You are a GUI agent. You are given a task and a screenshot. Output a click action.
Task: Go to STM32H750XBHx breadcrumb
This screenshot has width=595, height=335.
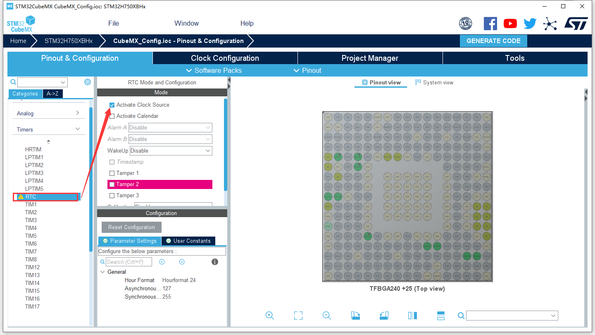coord(69,41)
